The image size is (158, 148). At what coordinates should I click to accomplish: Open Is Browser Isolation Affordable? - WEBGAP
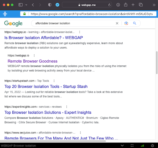(x=44, y=38)
